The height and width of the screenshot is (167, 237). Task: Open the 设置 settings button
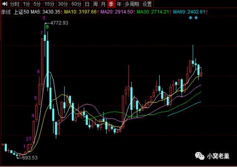click(147, 4)
